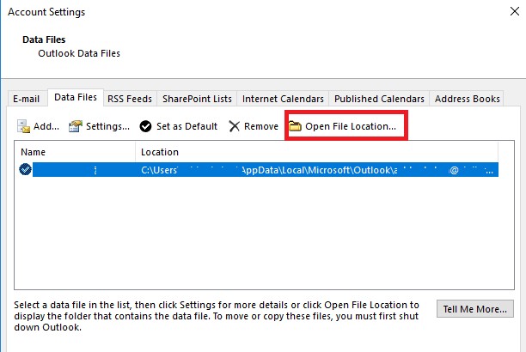Click the Name column header
526x352 pixels.
point(34,152)
